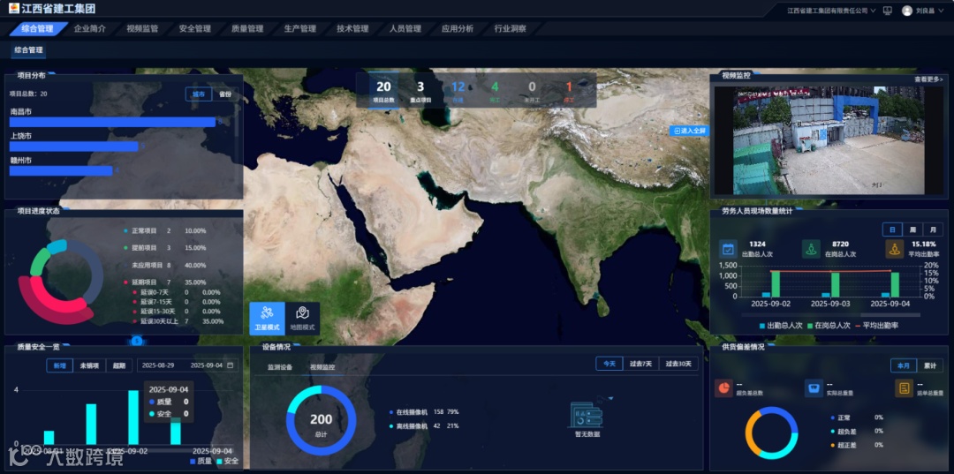Image resolution: width=954 pixels, height=474 pixels.
Task: Open the 质量管理 navigation tab
Action: tap(247, 28)
